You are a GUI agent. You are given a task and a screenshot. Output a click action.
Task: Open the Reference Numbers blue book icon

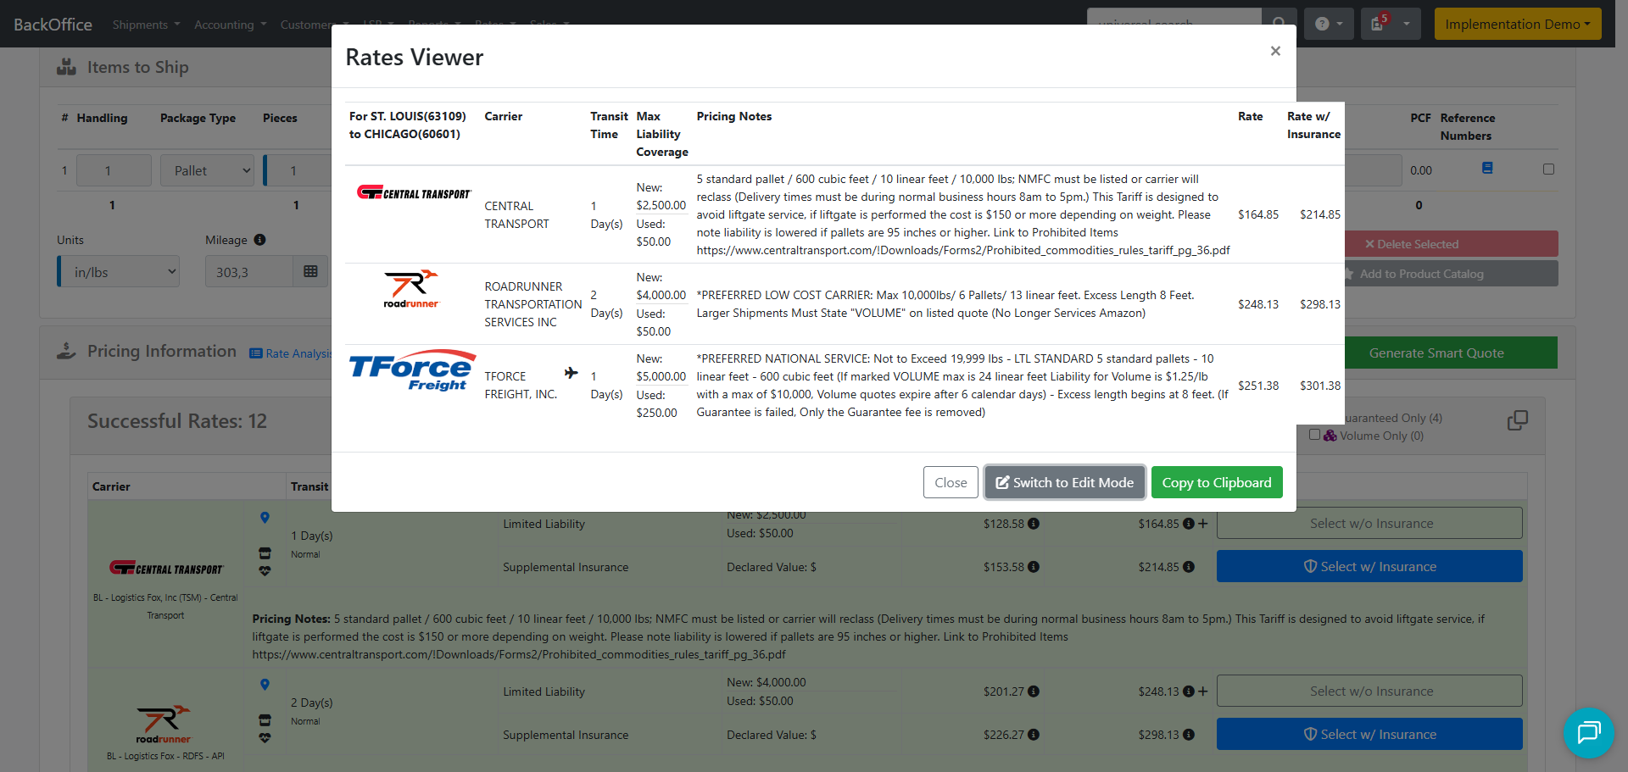click(1487, 168)
